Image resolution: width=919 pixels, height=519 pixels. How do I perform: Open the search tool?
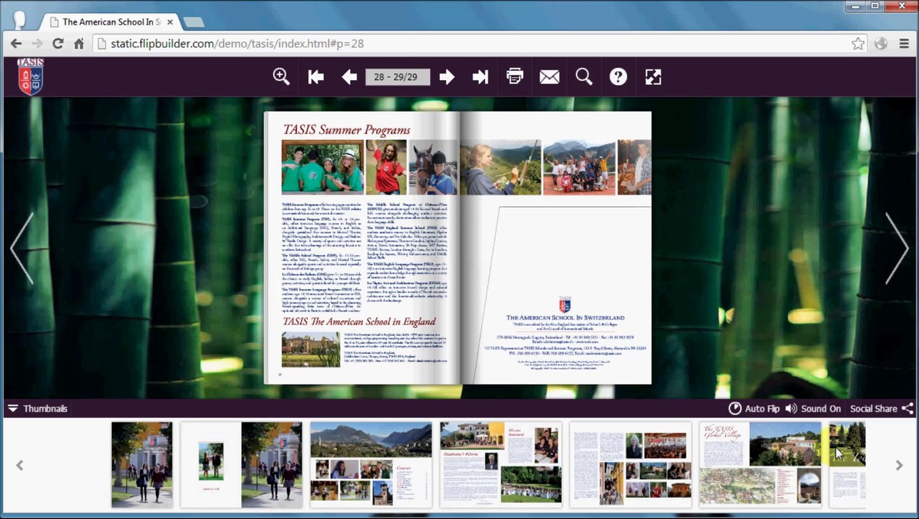(584, 76)
